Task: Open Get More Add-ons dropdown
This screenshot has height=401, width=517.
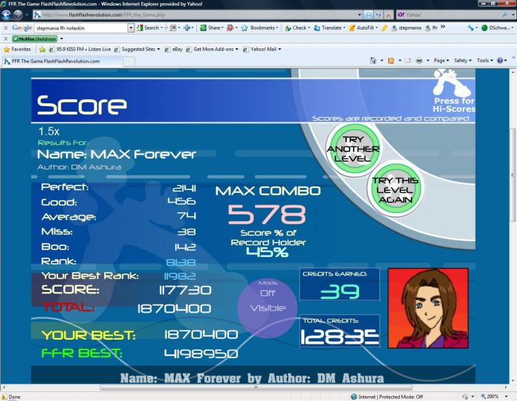Action: pyautogui.click(x=212, y=49)
